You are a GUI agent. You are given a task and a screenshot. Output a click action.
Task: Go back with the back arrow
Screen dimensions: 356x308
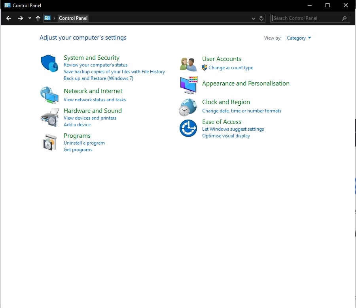click(x=9, y=18)
